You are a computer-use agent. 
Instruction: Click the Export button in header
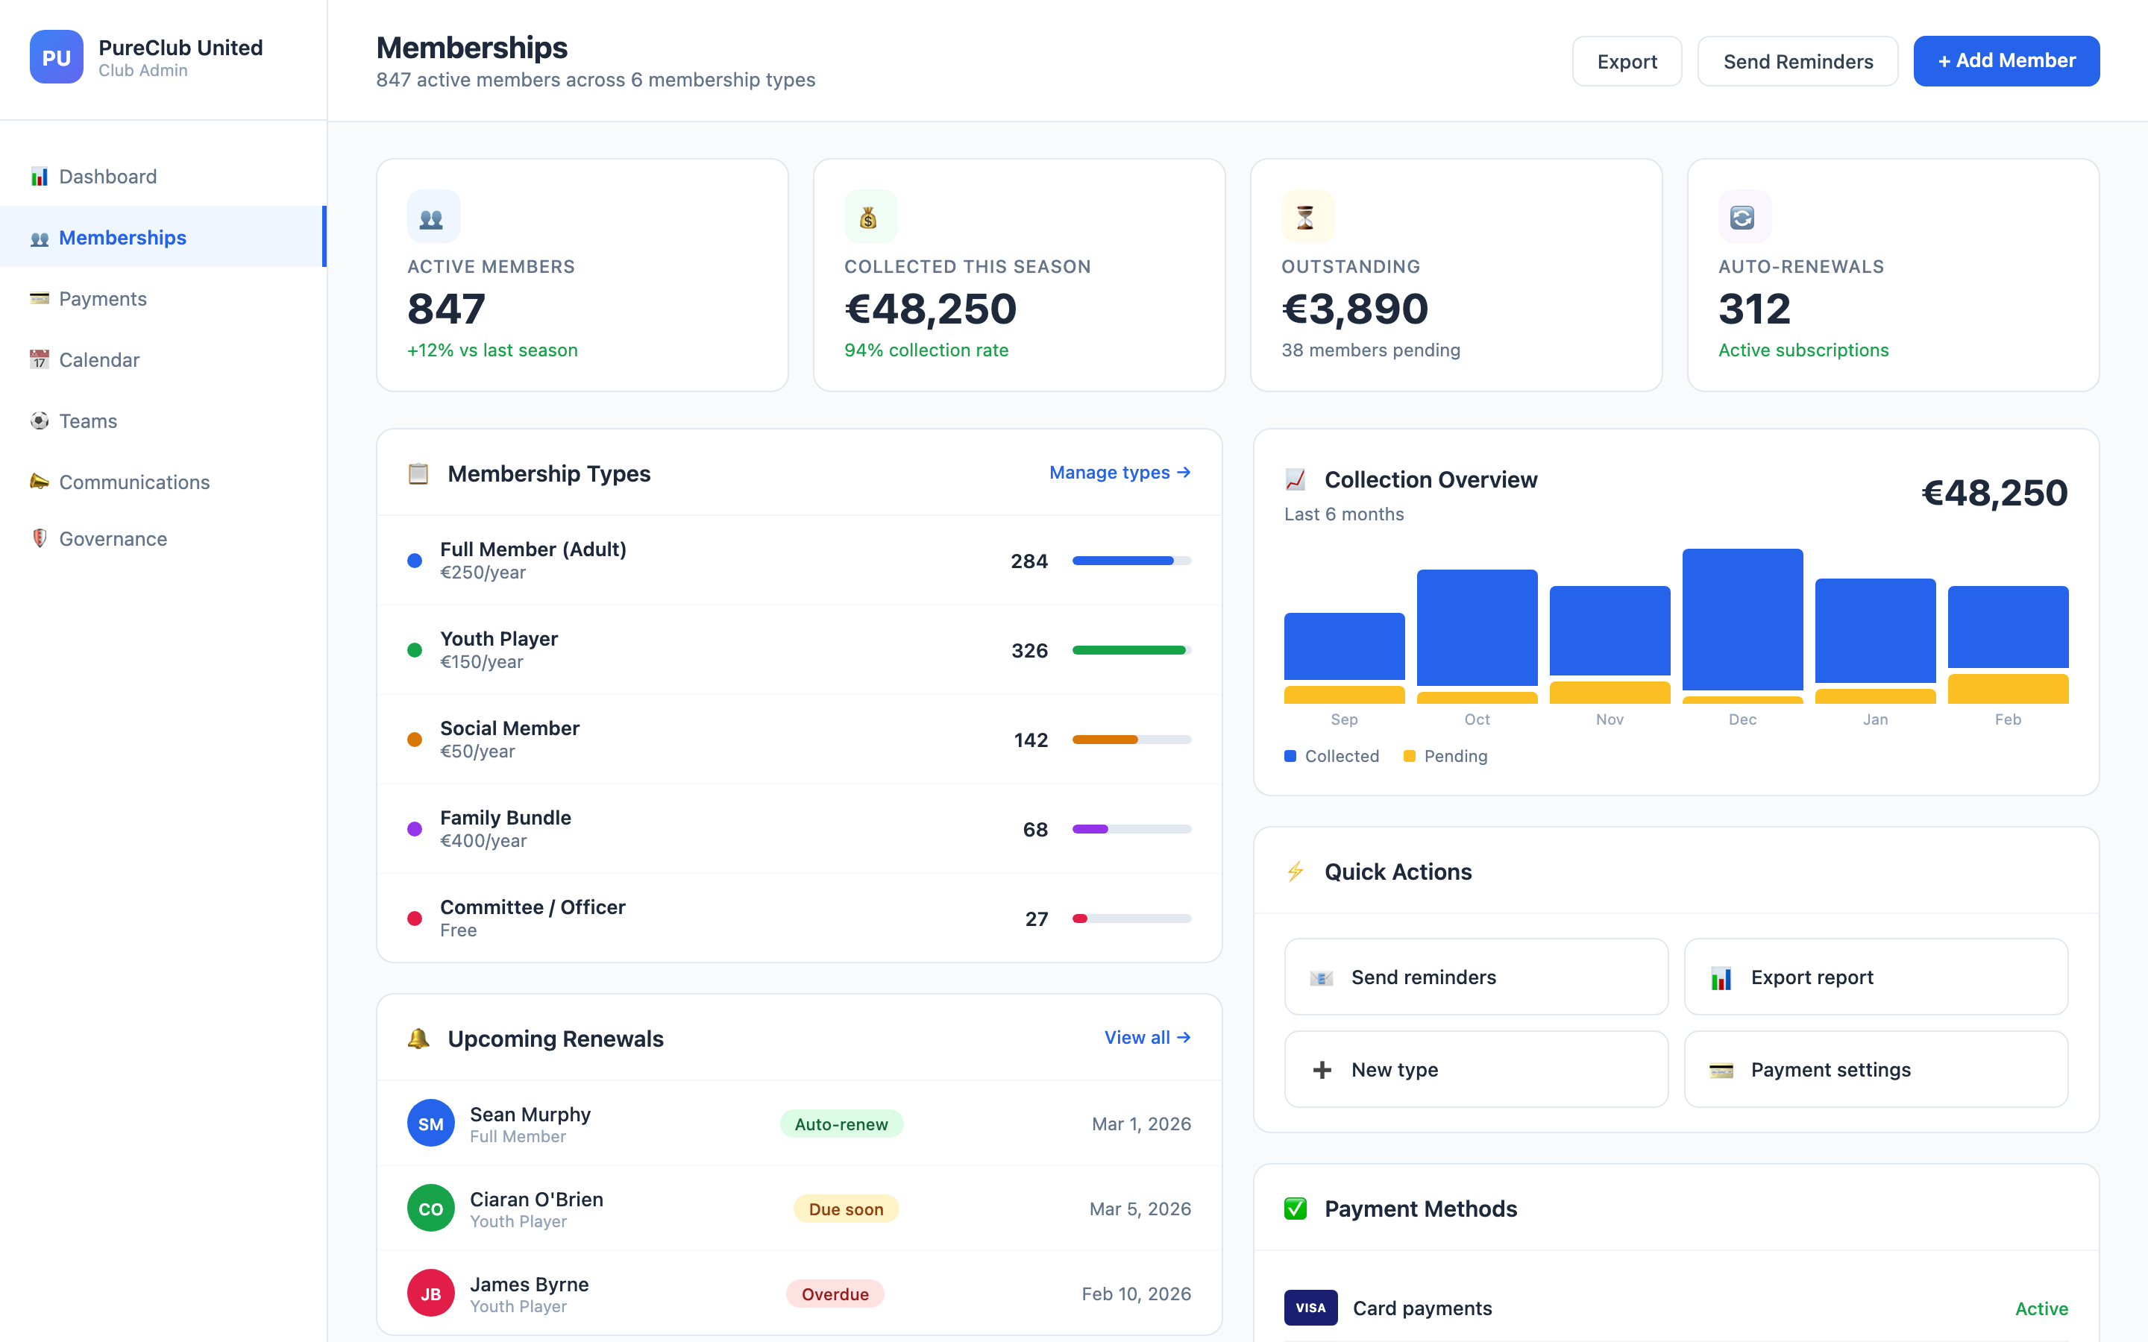click(1626, 61)
